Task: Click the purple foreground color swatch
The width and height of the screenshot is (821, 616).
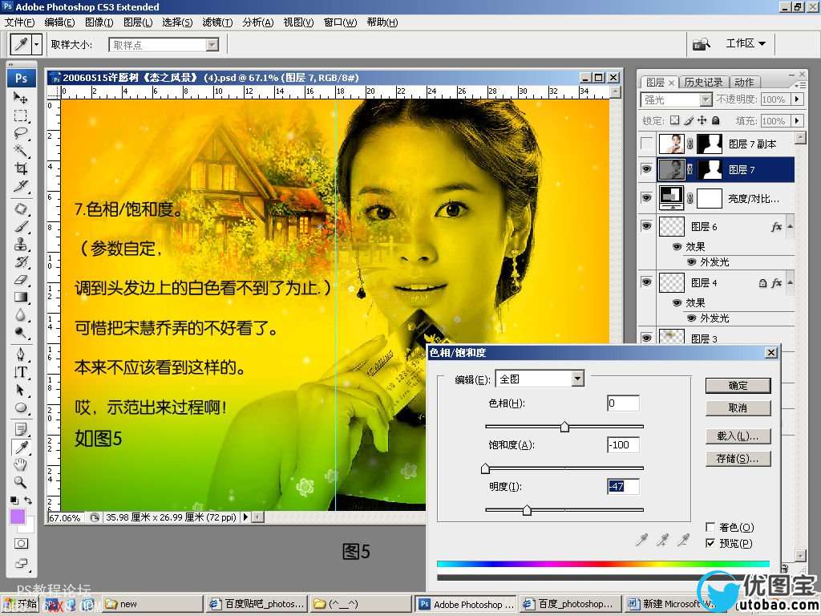Action: tap(18, 517)
